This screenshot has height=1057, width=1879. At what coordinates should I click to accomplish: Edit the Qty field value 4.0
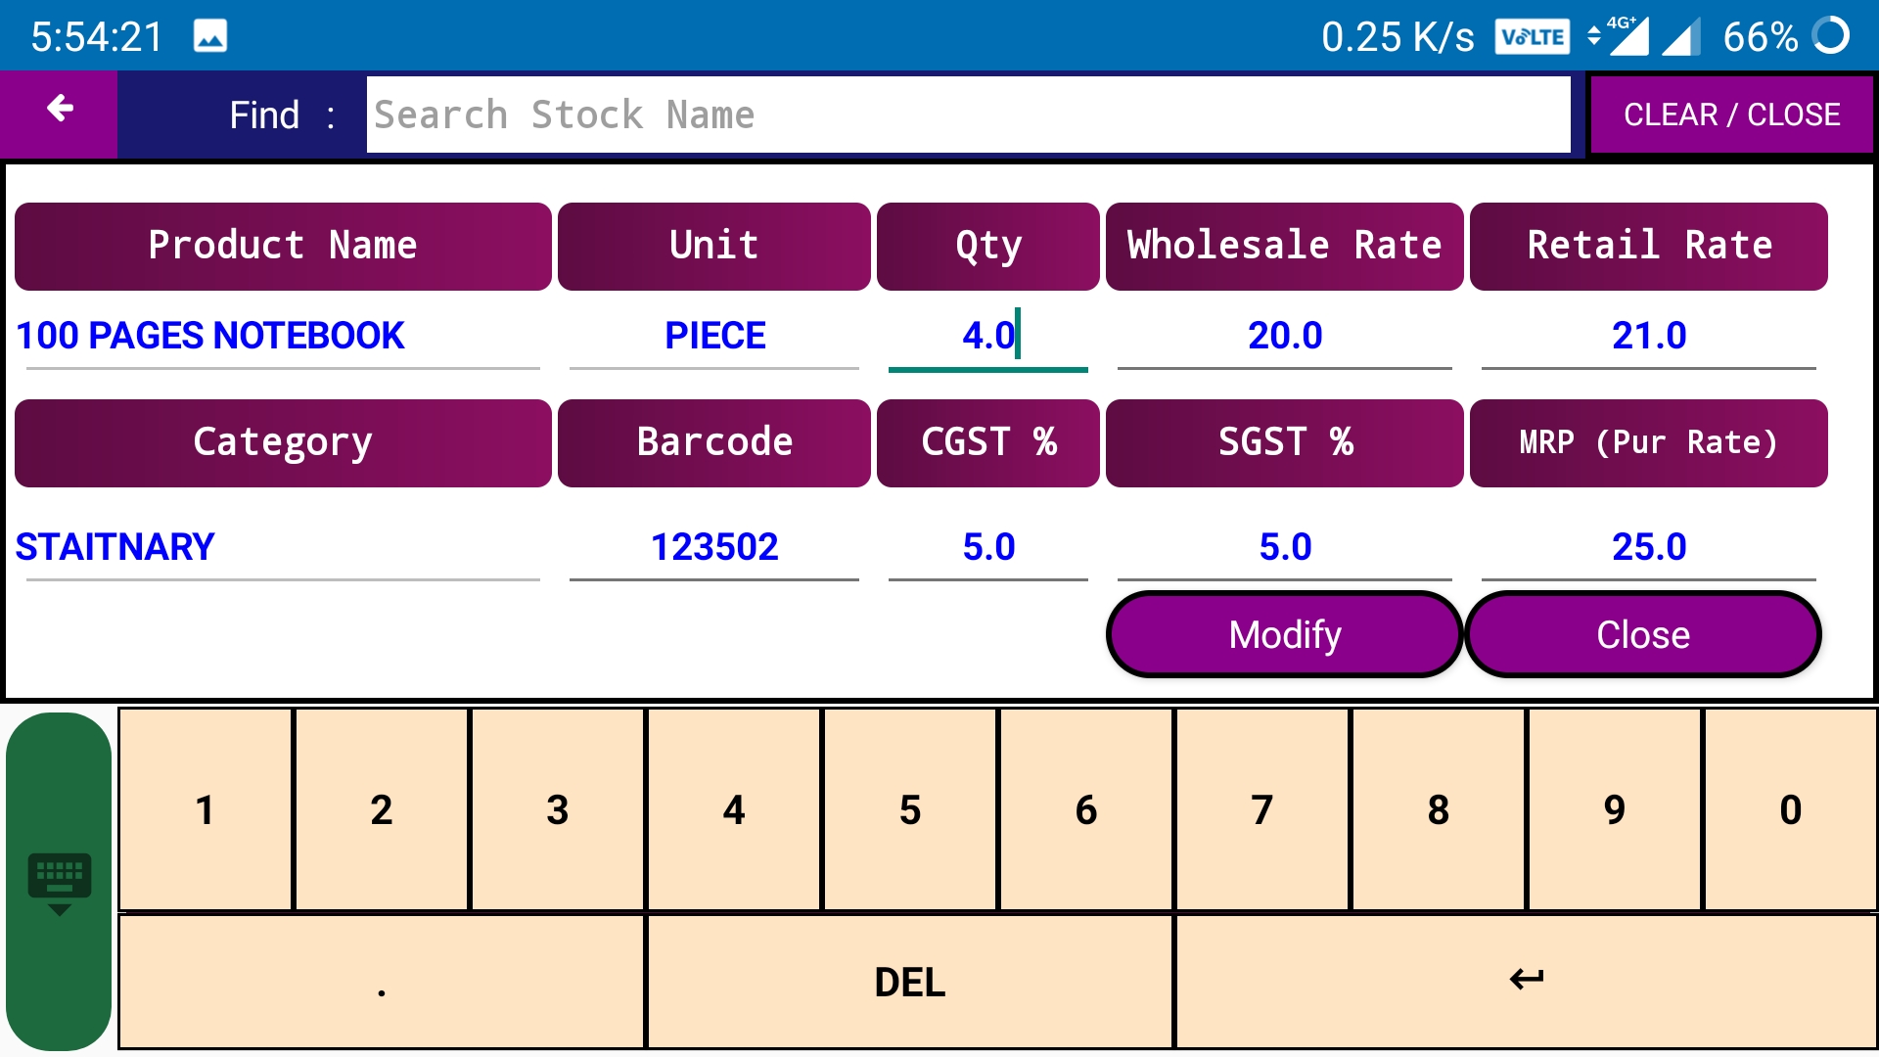pos(986,336)
